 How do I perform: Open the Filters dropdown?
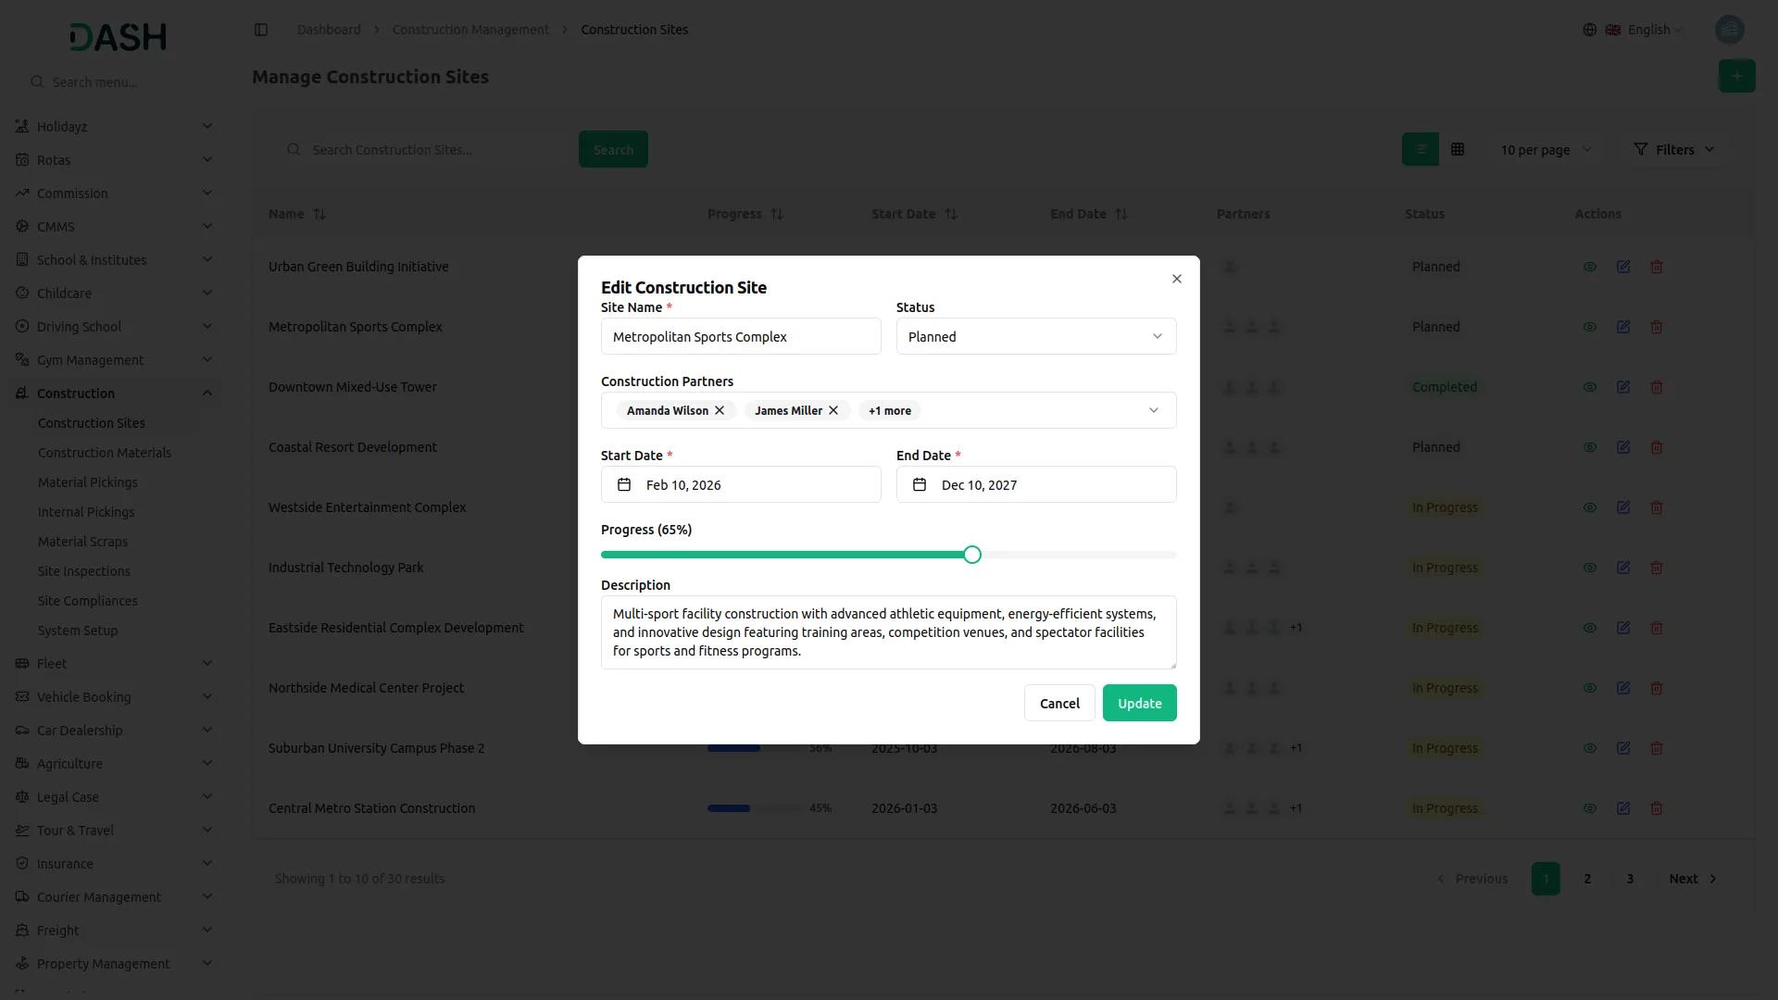pos(1675,149)
